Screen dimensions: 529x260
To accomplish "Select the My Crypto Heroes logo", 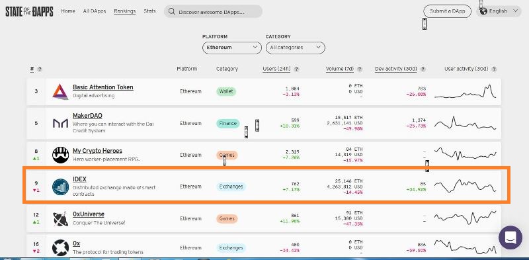I will (x=60, y=155).
